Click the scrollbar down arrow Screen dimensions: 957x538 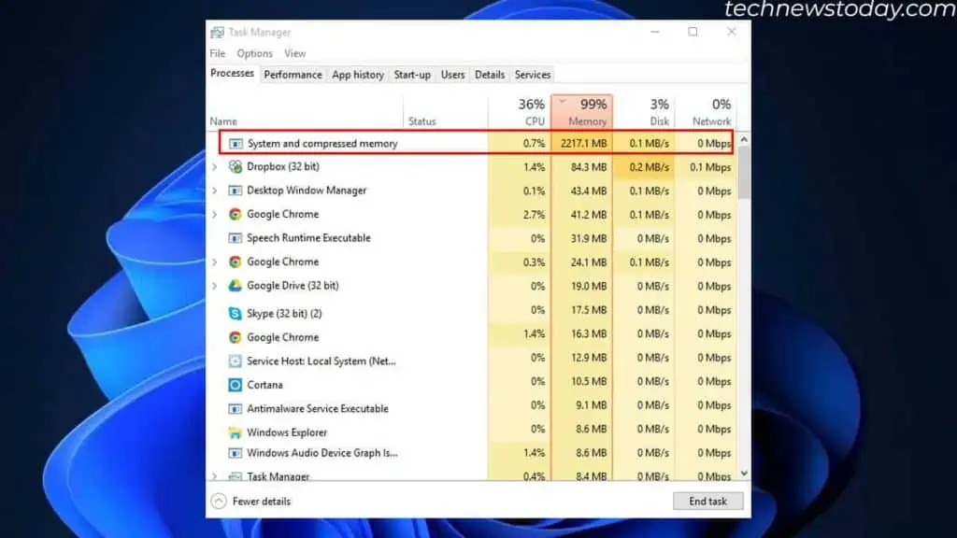click(x=744, y=474)
